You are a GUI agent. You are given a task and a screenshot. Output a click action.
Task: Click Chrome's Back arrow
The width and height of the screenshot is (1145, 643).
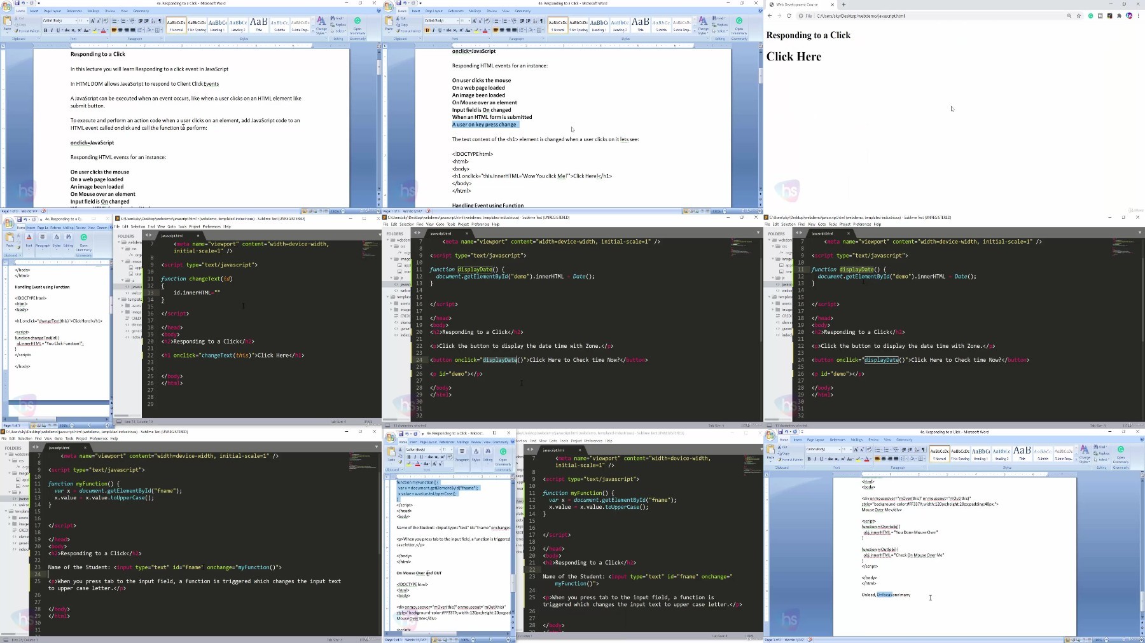click(770, 15)
